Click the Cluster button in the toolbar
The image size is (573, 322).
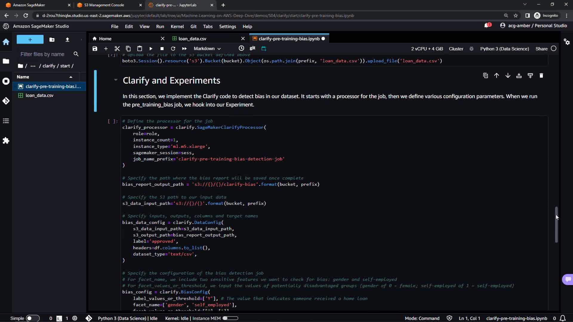click(x=456, y=49)
